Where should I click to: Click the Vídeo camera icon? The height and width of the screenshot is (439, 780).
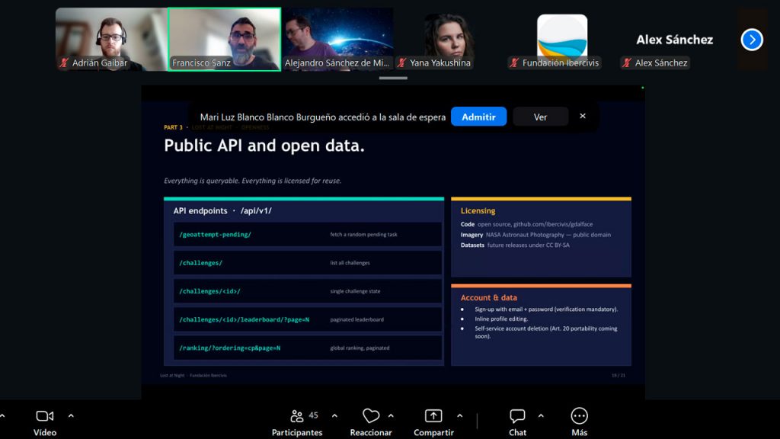[x=44, y=415]
